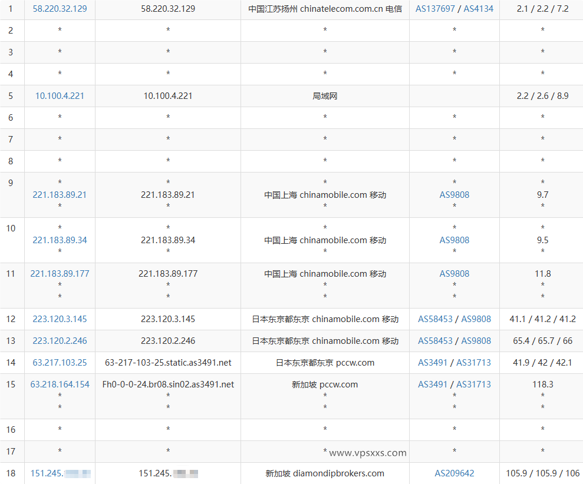
Task: Select hostname 58.220.32.129 in second column
Action: pyautogui.click(x=168, y=9)
